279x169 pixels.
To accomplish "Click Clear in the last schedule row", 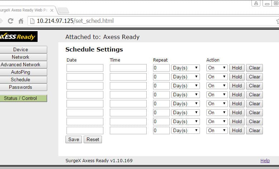I will coord(254,131).
